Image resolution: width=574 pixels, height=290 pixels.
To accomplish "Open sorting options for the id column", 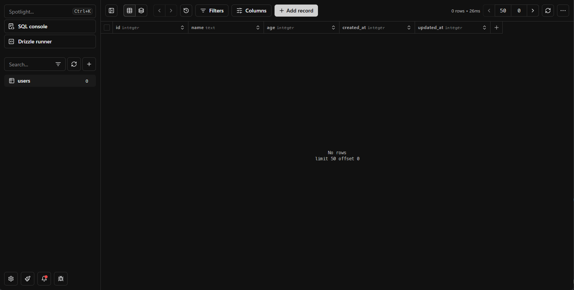I will (182, 27).
